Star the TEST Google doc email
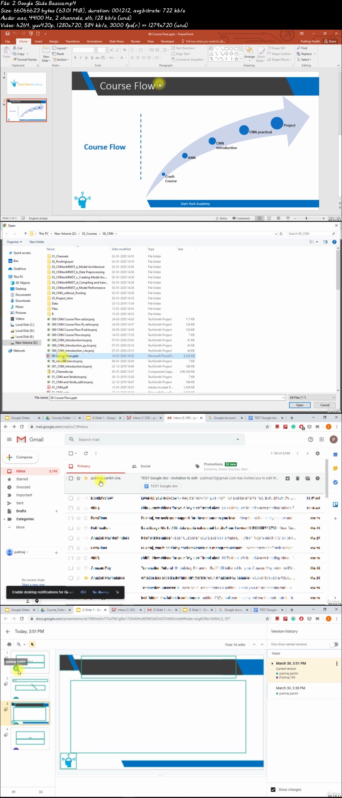Image resolution: width=342 pixels, height=798 pixels. tap(78, 478)
